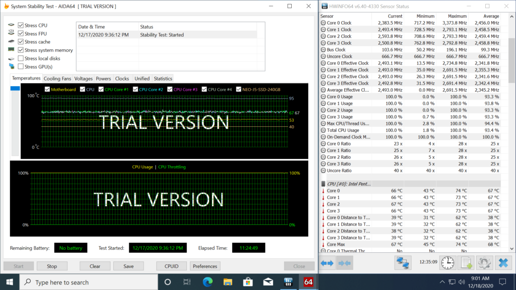
Task: Switch to the Statistics tab
Action: pyautogui.click(x=163, y=79)
